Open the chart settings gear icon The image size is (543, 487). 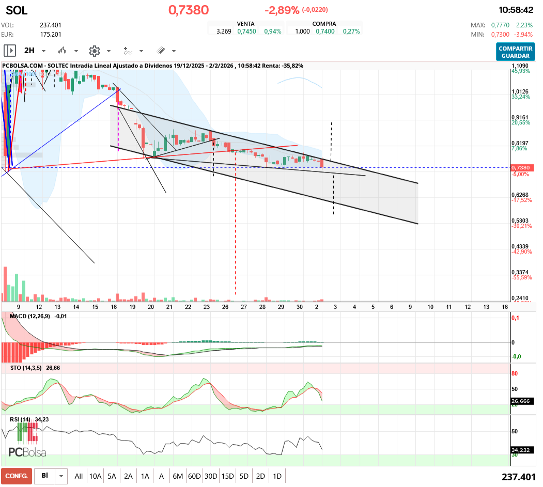point(94,51)
